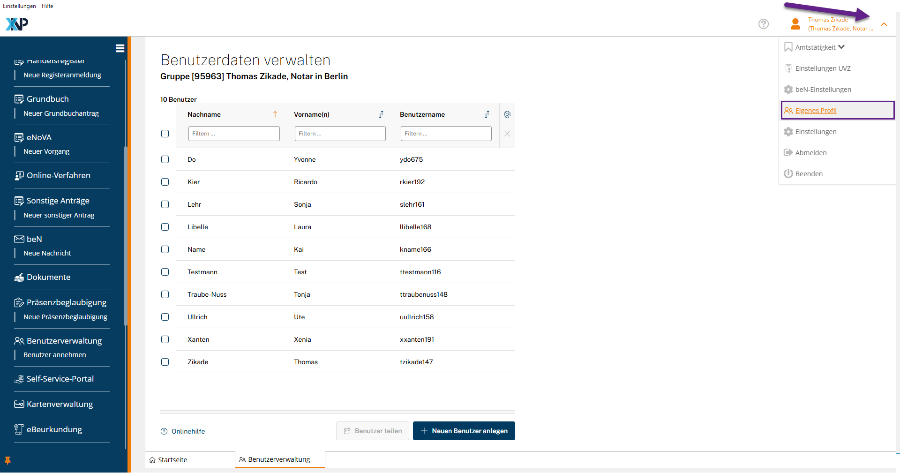Open the Einstellungen menu in menu bar
Screen dimensions: 900x473
click(x=19, y=6)
